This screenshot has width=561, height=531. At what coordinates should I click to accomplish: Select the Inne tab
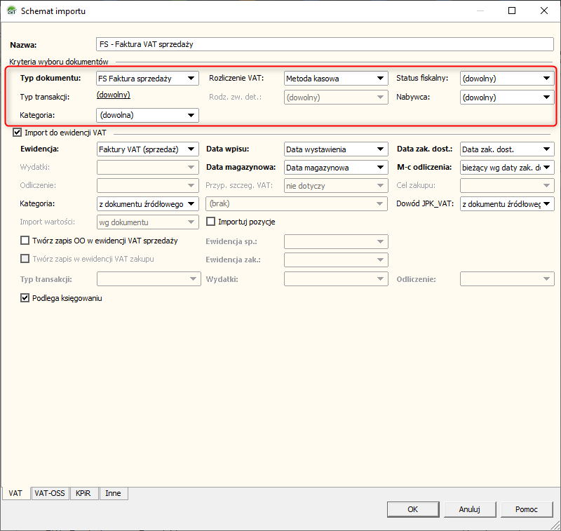[113, 493]
